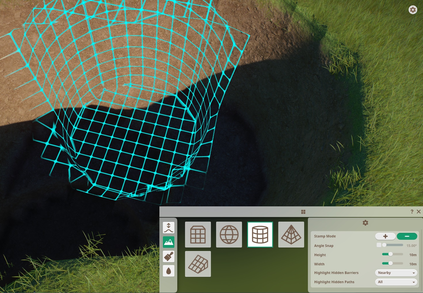The width and height of the screenshot is (423, 293).
Task: Toggle the Angle Snap checkbox
Action: [379, 245]
